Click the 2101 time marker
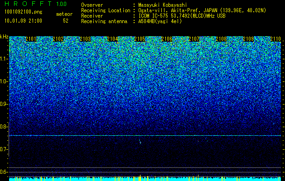This screenshot has height=181, width=285. [x=31, y=39]
